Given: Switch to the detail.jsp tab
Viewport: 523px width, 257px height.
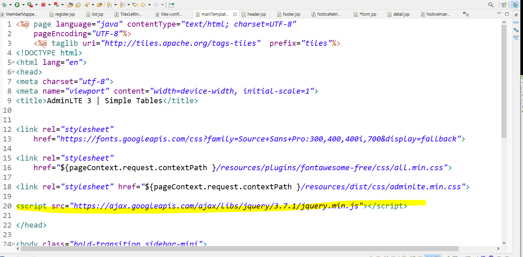Looking at the screenshot, I should tap(399, 14).
